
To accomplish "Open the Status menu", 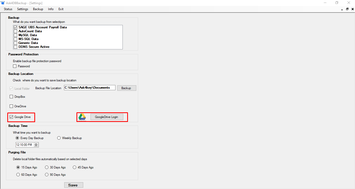I will (8, 9).
